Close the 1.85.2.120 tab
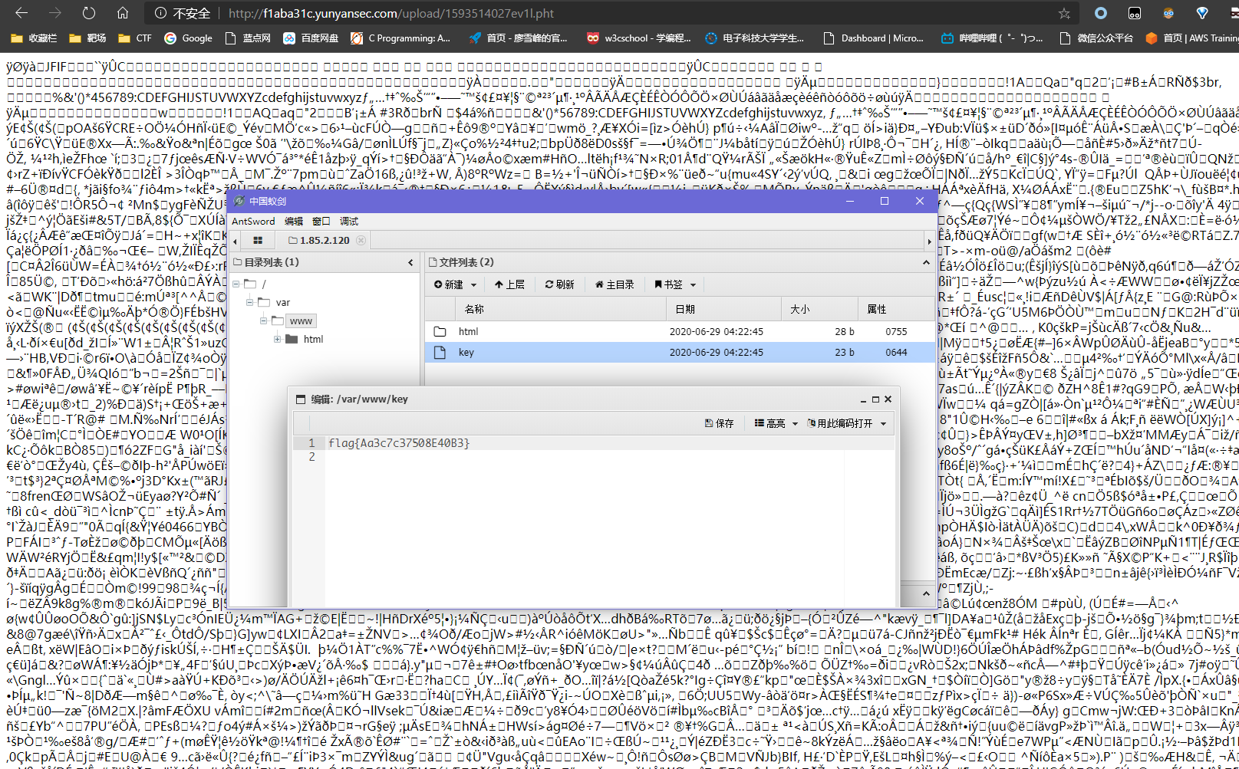Viewport: 1239px width, 769px height. pos(361,240)
